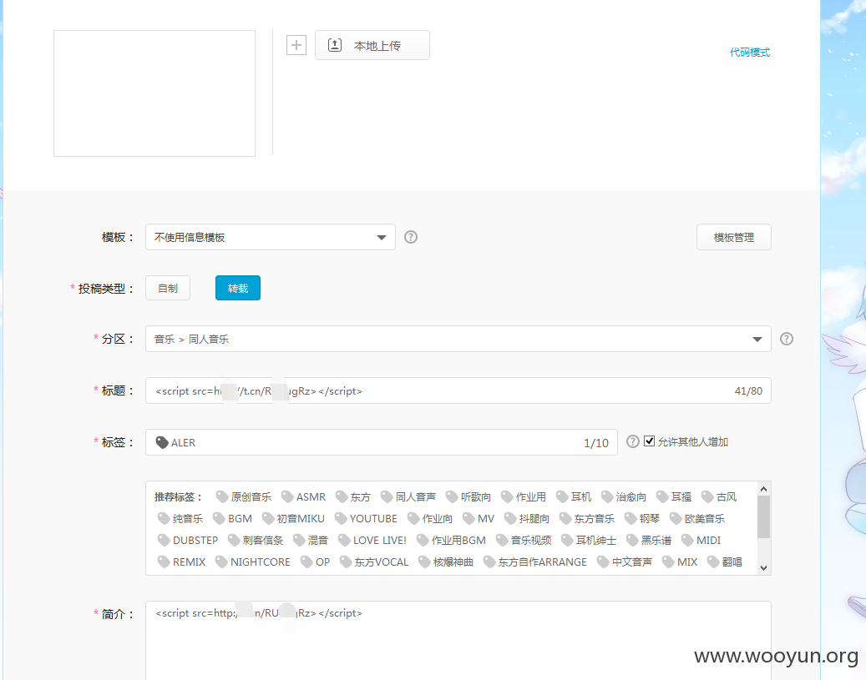Add recommended tag MIDI

pyautogui.click(x=701, y=540)
